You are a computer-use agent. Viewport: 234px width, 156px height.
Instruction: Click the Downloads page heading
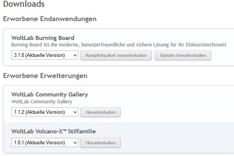24,5
